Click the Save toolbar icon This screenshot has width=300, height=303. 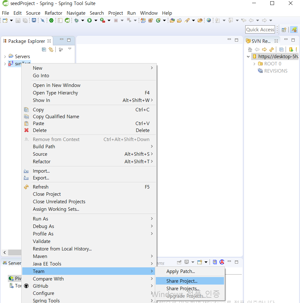coord(18,20)
